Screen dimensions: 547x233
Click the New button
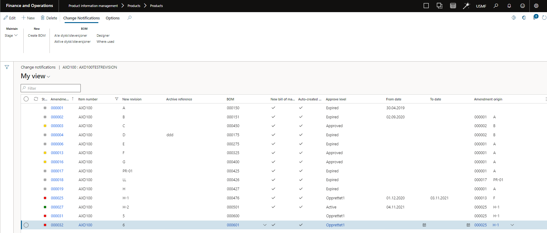[x=28, y=18]
